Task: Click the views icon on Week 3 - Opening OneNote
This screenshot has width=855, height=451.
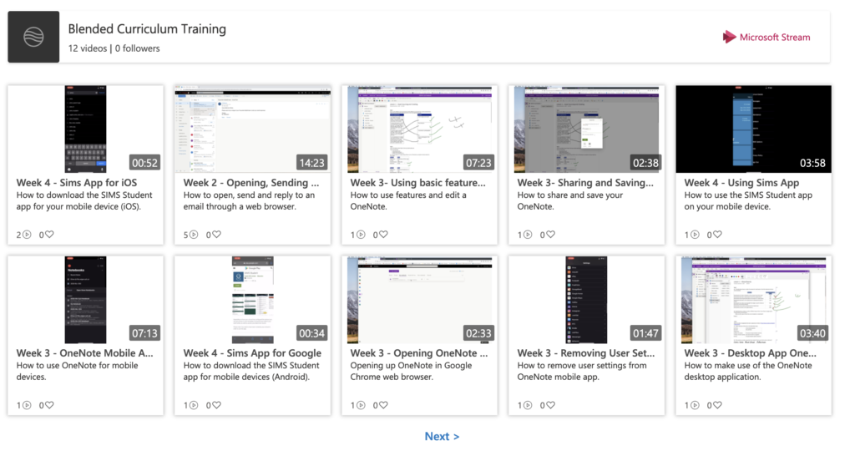Action: (361, 405)
